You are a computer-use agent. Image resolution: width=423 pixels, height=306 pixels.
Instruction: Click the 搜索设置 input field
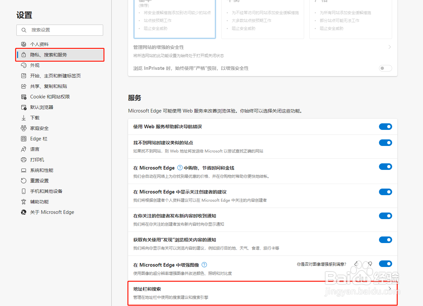[60, 30]
